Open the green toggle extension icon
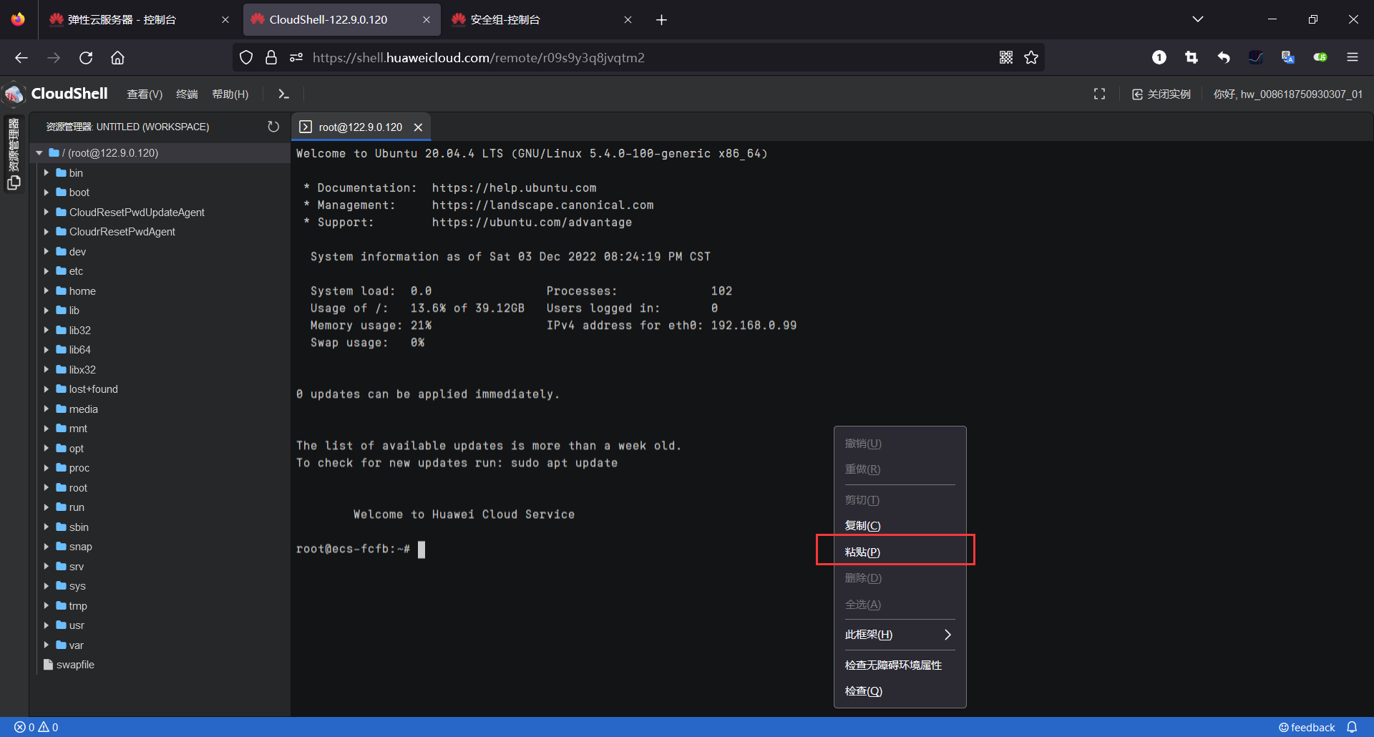Image resolution: width=1374 pixels, height=737 pixels. click(x=1320, y=58)
